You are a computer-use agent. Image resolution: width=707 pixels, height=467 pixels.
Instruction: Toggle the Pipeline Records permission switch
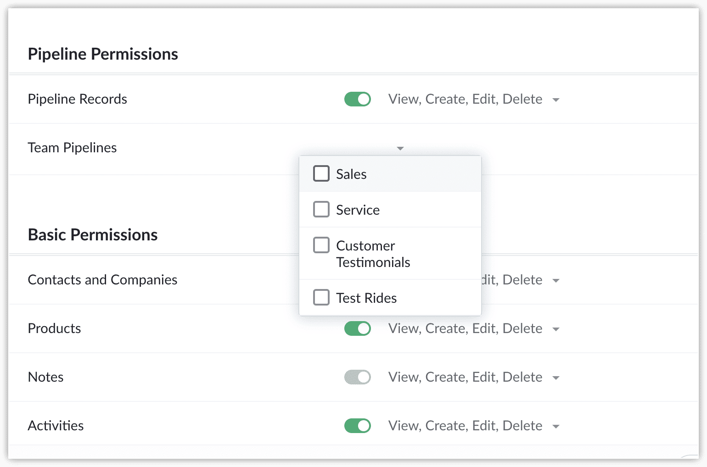click(x=358, y=99)
